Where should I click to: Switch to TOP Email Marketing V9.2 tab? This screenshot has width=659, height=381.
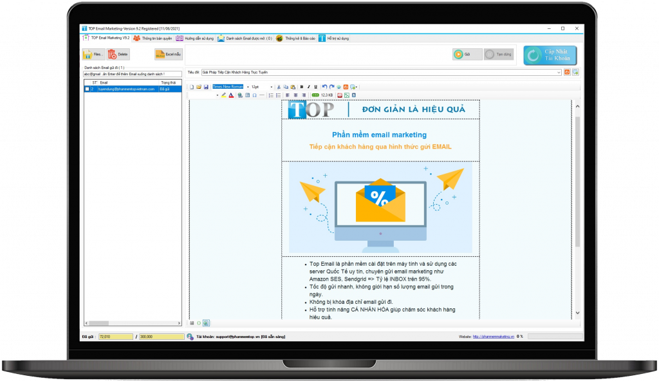click(x=106, y=38)
